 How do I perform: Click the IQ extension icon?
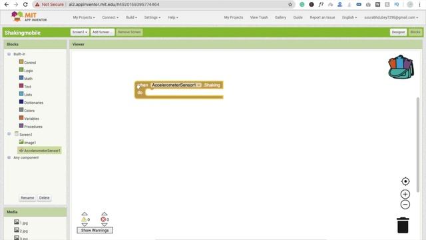pos(397,5)
